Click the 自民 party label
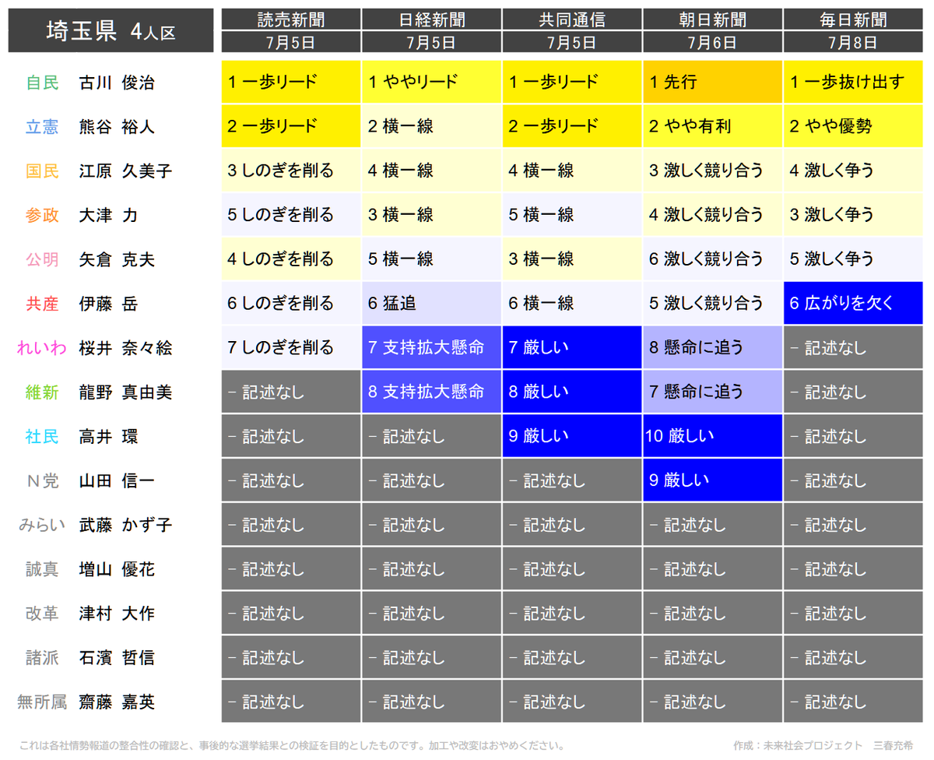The height and width of the screenshot is (760, 934). click(42, 83)
